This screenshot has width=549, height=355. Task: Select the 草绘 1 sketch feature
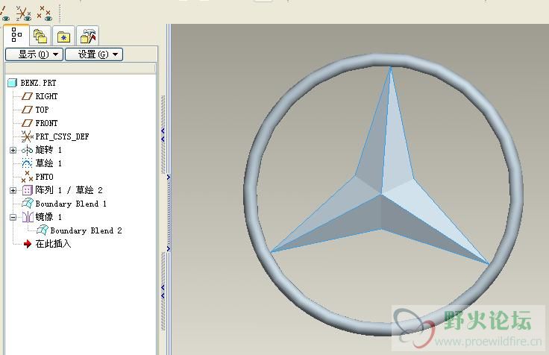(x=42, y=163)
